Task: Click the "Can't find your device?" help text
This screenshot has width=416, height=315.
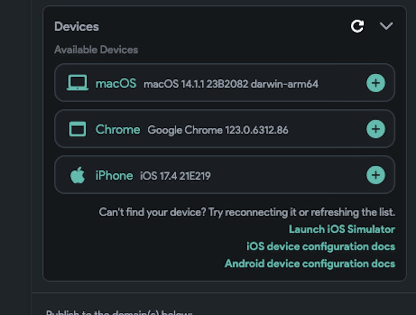Action: [x=247, y=212]
